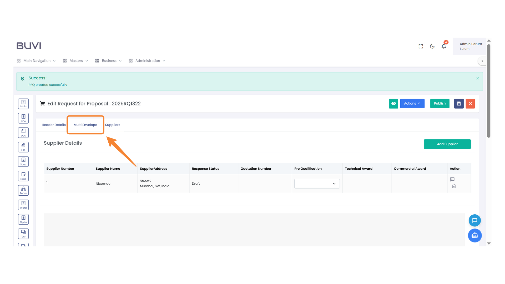Dismiss the success alert banner
505x284 pixels.
(477, 78)
